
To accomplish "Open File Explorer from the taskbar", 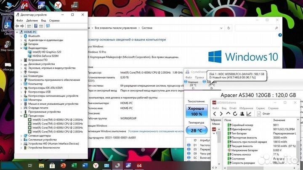I will (x=41, y=165).
